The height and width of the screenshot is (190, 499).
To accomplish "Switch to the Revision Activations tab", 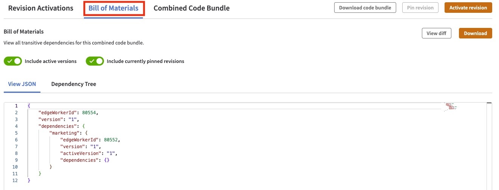I will pos(41,8).
